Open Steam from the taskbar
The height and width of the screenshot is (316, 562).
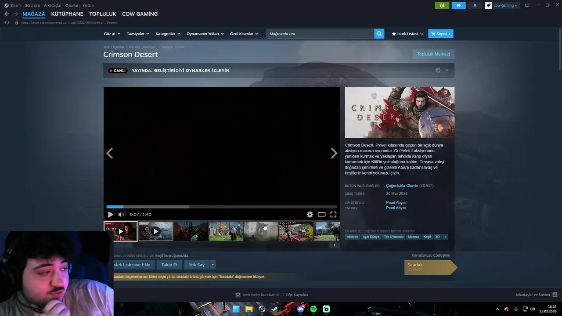click(x=274, y=309)
